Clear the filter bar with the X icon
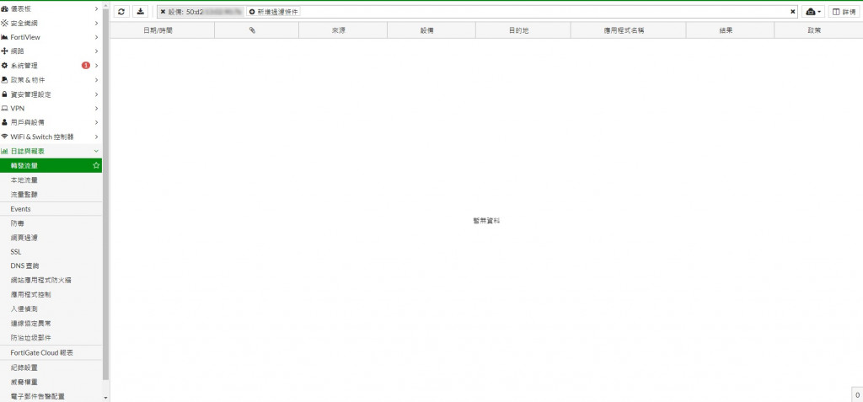Image resolution: width=863 pixels, height=402 pixels. click(x=792, y=12)
